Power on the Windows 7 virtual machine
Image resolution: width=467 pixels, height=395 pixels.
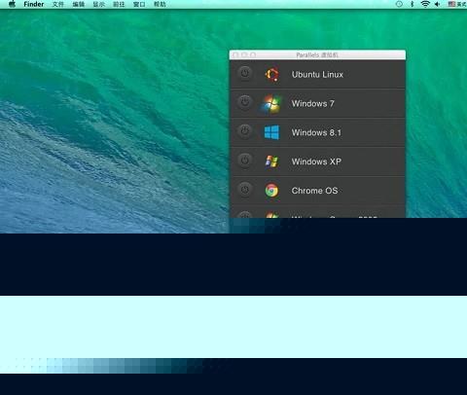point(245,102)
